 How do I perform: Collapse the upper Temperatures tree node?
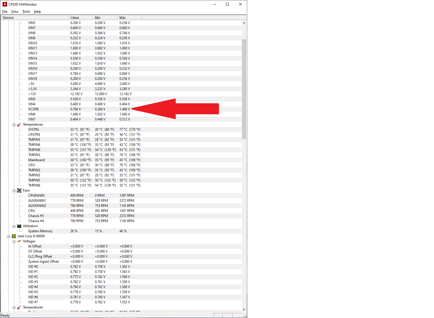[x=14, y=125]
